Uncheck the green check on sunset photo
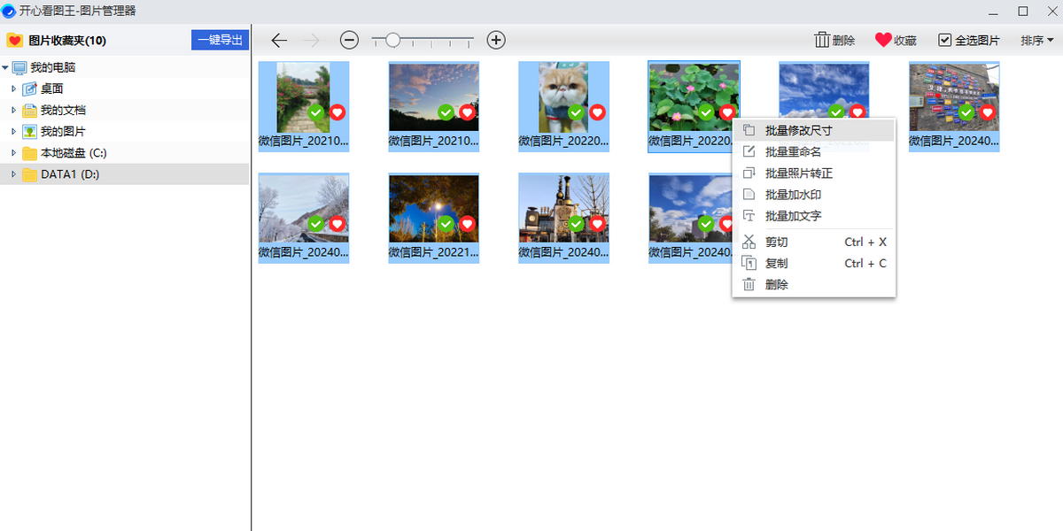Image resolution: width=1063 pixels, height=531 pixels. point(446,112)
